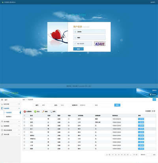Screen dimensions: 158x163
Task: Go to page 3 in pagination
Action: [x=119, y=155]
